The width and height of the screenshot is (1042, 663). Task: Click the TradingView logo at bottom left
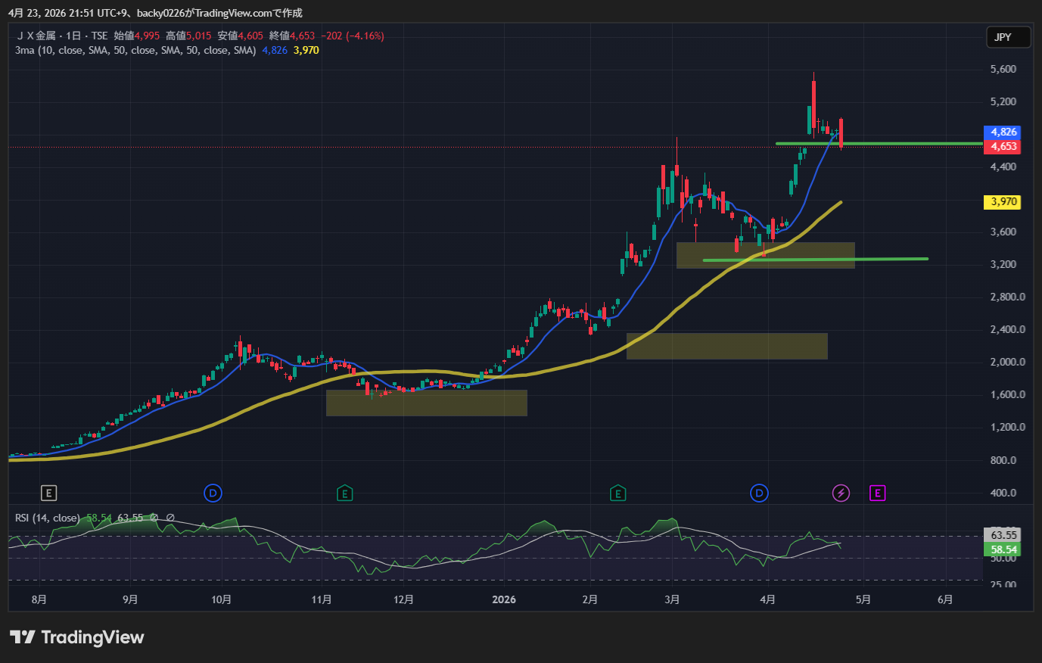(76, 637)
